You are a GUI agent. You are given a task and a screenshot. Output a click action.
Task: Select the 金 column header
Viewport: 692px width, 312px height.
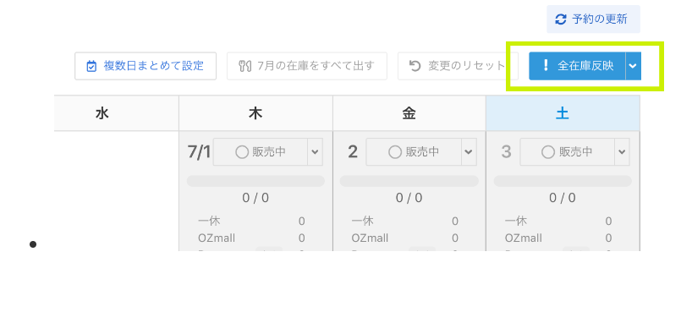(x=409, y=113)
